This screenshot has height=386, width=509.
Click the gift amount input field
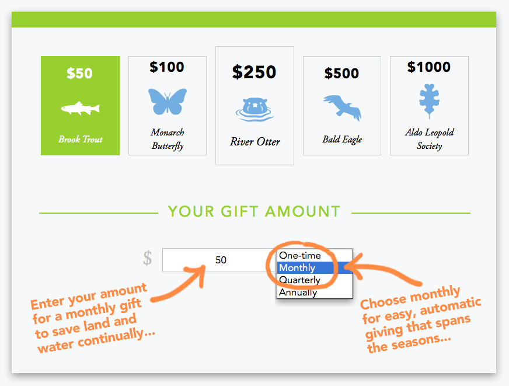(219, 260)
